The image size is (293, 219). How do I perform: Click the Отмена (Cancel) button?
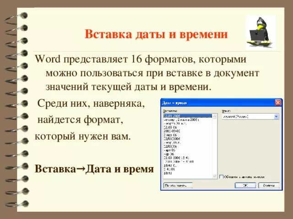coord(269,185)
